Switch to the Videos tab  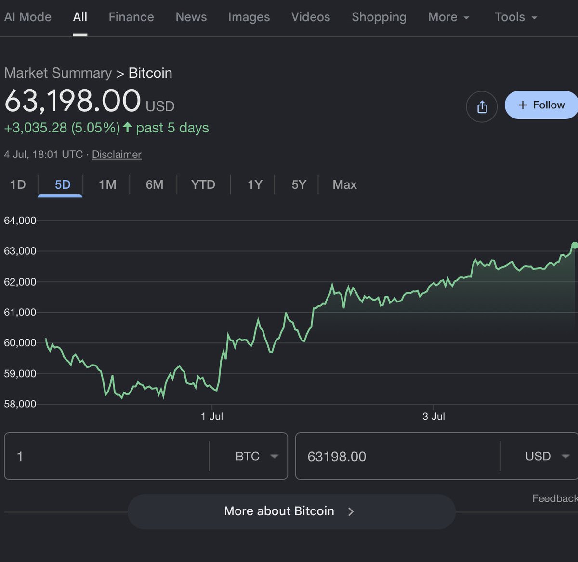point(311,17)
